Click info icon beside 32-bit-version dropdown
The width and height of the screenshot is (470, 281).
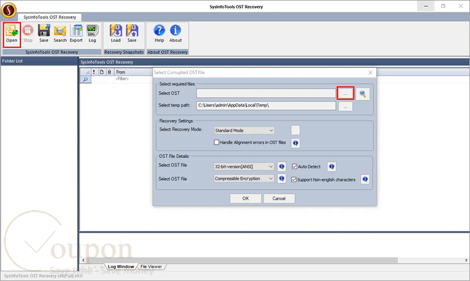[x=281, y=166]
